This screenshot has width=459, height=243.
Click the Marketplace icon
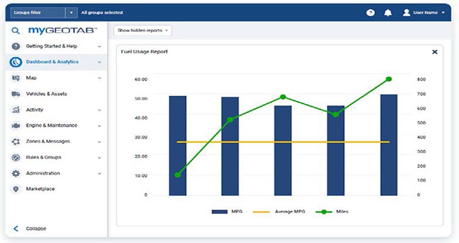point(15,189)
